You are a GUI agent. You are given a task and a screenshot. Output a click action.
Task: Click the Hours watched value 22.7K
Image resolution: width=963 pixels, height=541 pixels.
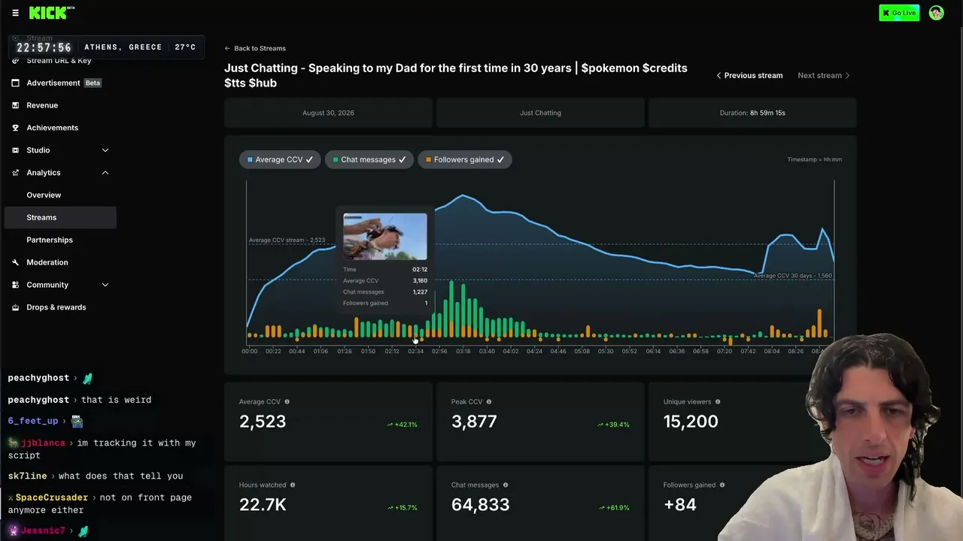(263, 505)
